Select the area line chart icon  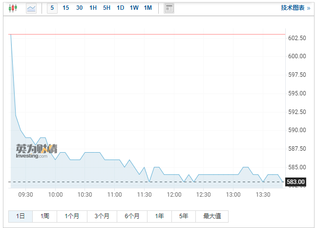pyautogui.click(x=31, y=8)
